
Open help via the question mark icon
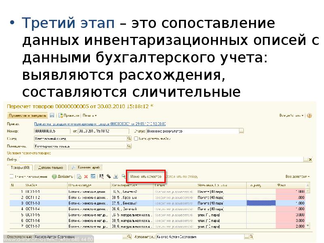310,115
